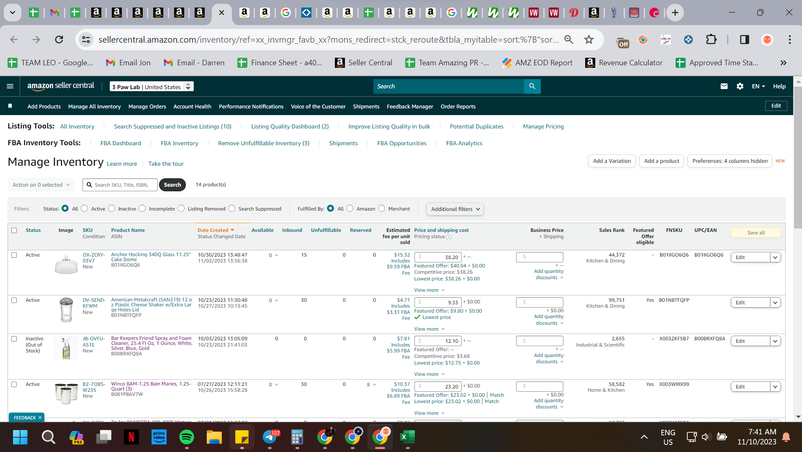Viewport: 802px width, 452px height.
Task: Choose the Incomplete status filter
Action: (142, 208)
